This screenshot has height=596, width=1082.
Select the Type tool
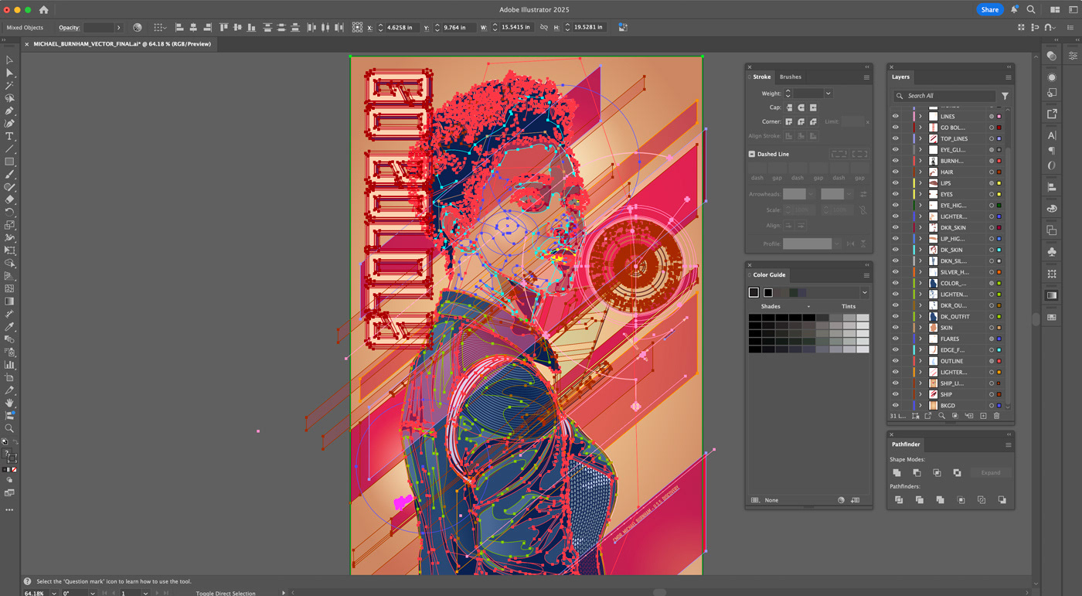pos(9,136)
